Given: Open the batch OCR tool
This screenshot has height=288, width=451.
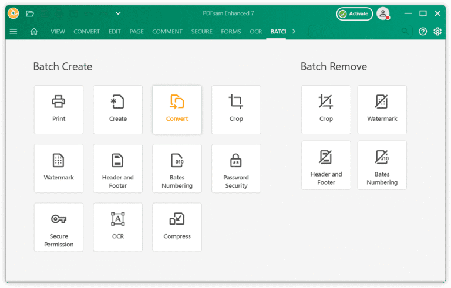Looking at the screenshot, I should 118,228.
